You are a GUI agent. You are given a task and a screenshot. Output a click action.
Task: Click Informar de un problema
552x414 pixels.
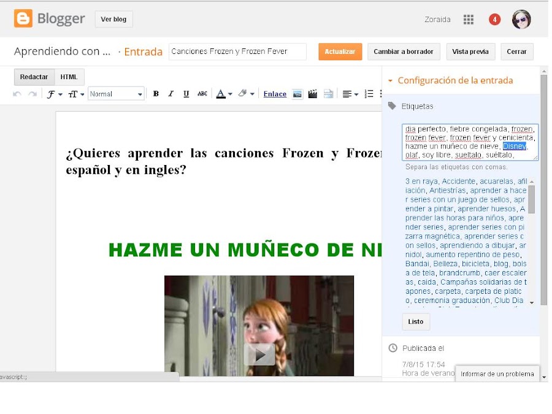[x=497, y=374]
